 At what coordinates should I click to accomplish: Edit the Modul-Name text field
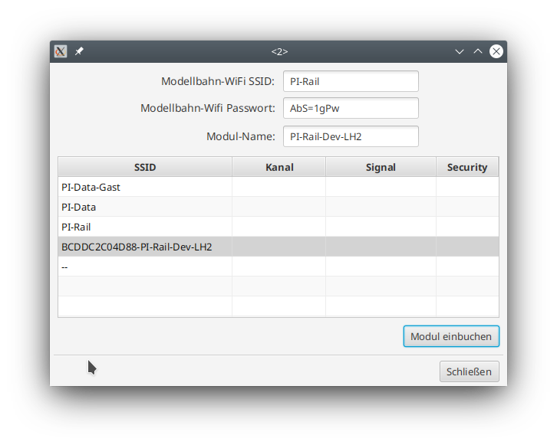(351, 136)
